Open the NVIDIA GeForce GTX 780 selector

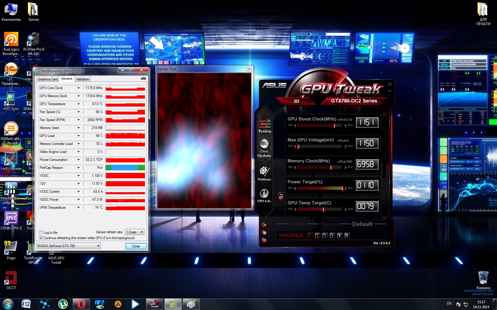coord(69,246)
